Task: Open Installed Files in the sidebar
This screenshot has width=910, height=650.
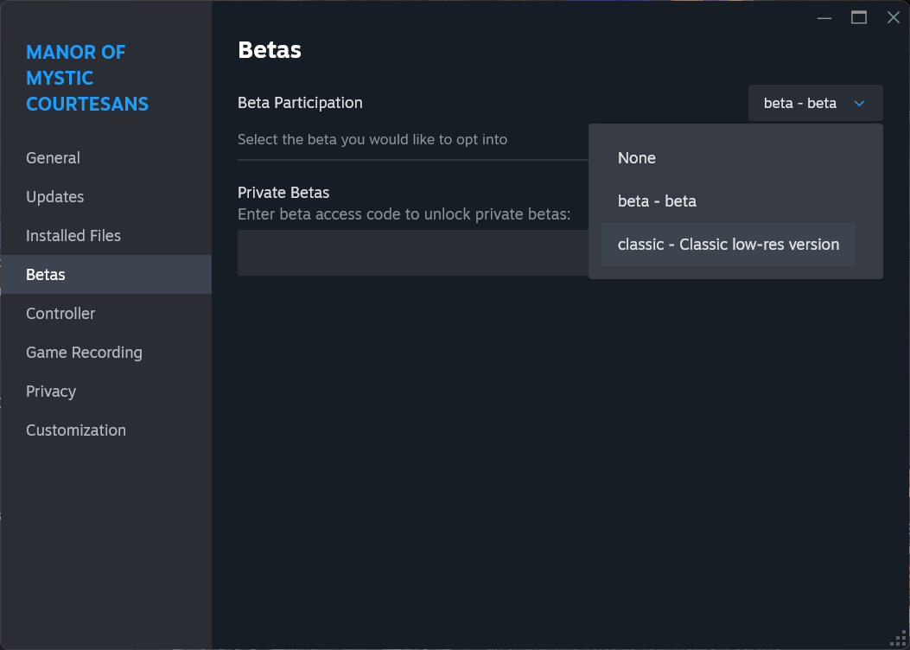Action: 73,236
